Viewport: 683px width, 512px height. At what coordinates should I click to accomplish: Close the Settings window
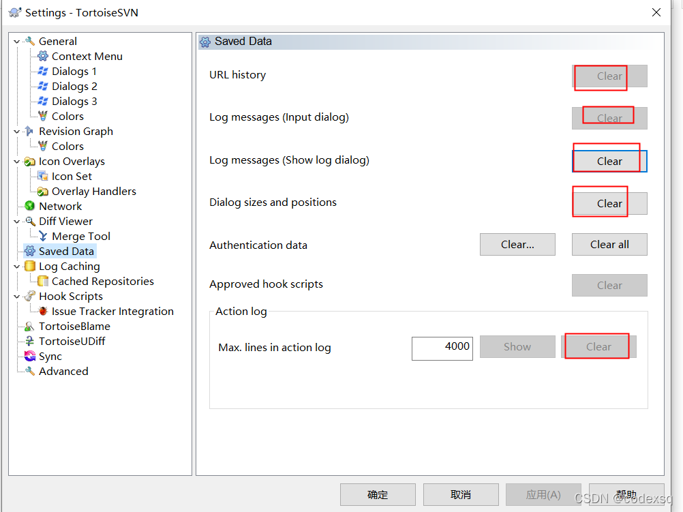656,13
